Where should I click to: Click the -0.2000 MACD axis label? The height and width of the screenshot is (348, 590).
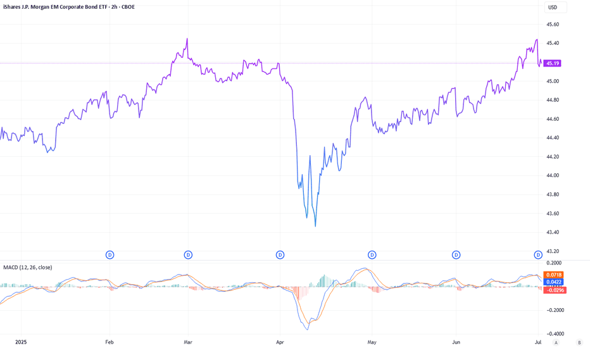(554, 311)
